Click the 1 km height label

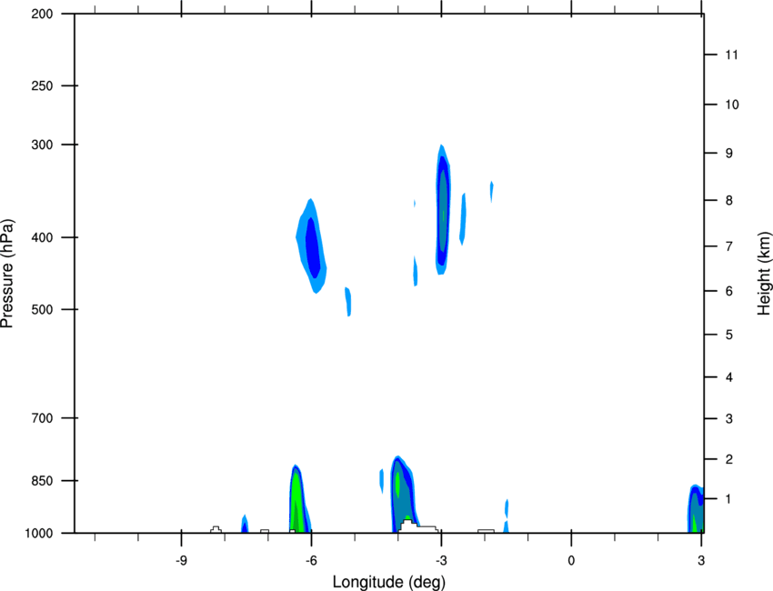[729, 499]
